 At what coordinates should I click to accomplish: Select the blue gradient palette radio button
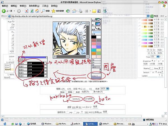[140, 39]
